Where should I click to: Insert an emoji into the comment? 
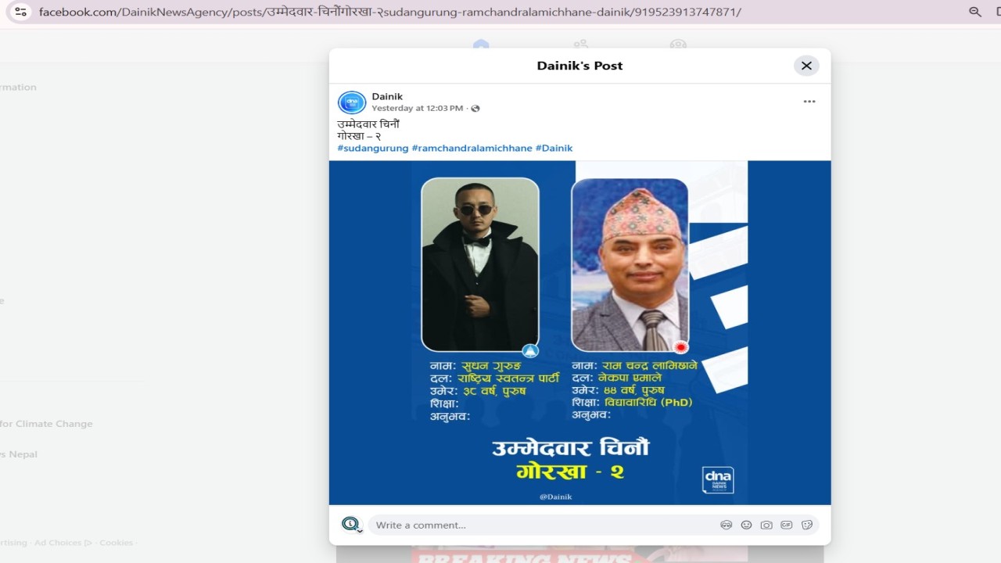pyautogui.click(x=746, y=525)
